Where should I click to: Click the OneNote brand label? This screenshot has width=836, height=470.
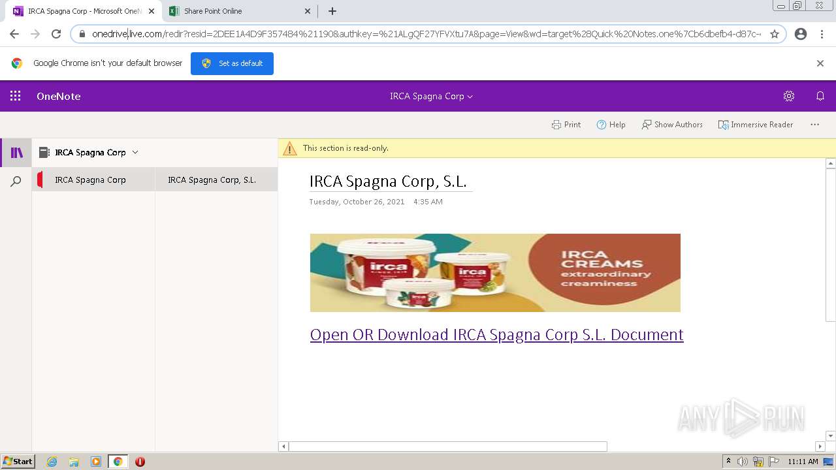(59, 96)
